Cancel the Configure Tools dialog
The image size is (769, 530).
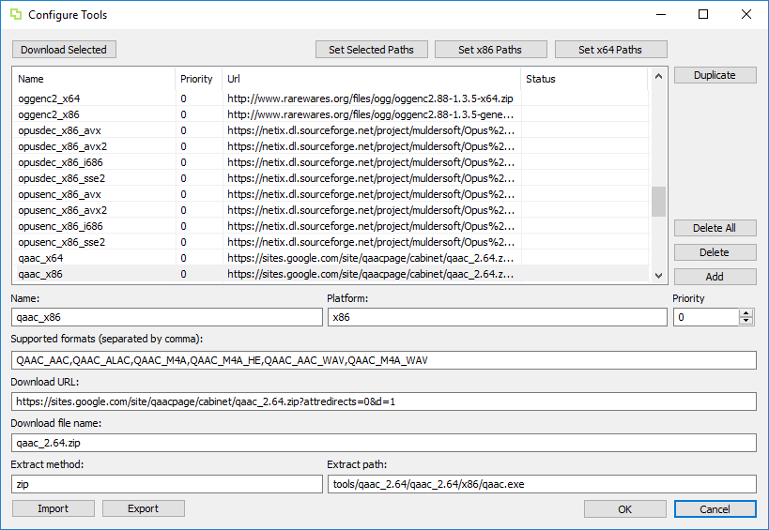(715, 509)
